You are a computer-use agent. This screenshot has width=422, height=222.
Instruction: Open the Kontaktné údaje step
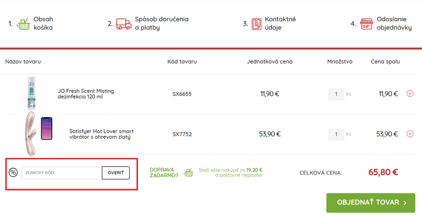tap(280, 23)
